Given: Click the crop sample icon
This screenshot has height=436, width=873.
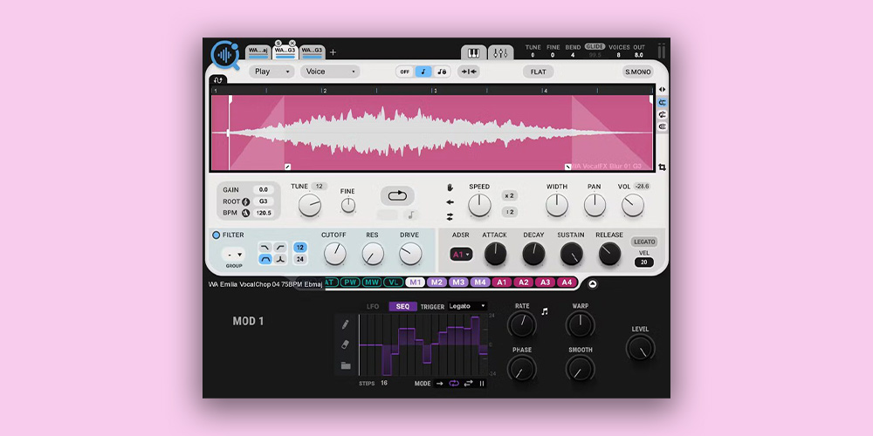Looking at the screenshot, I should pyautogui.click(x=662, y=167).
